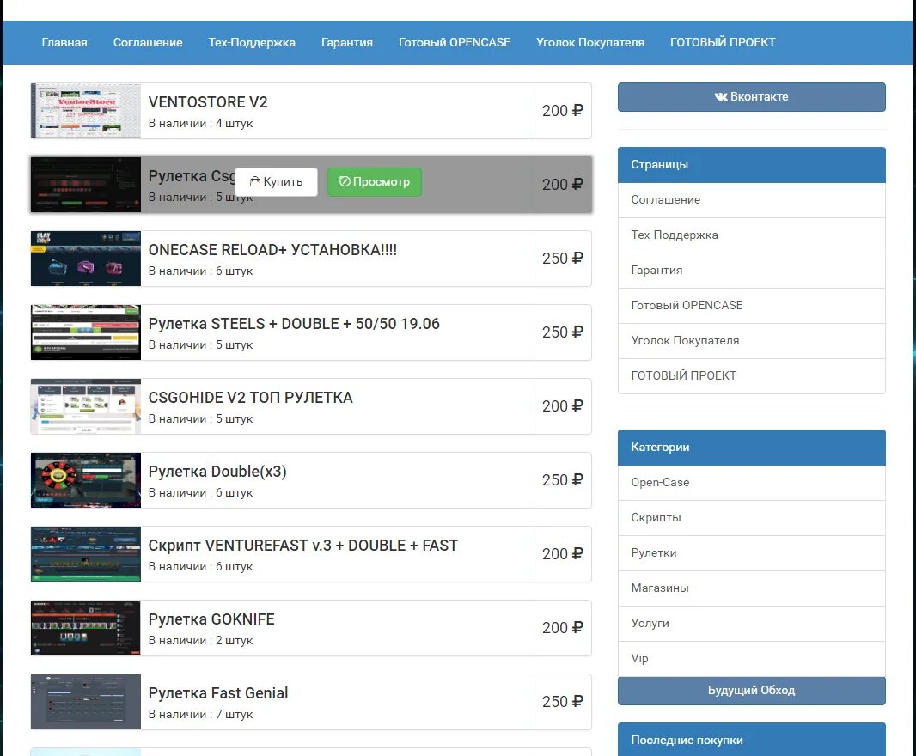Click 250 ₽ price of Рулетка Fast Genial
This screenshot has height=756, width=916.
tap(563, 702)
